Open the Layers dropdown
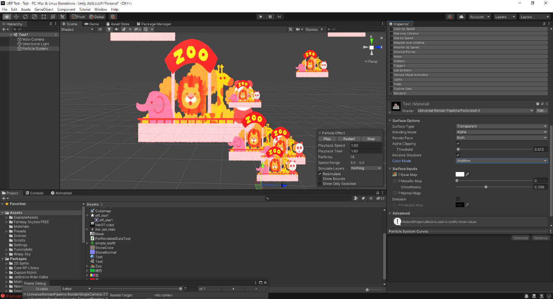The image size is (553, 299). click(504, 17)
